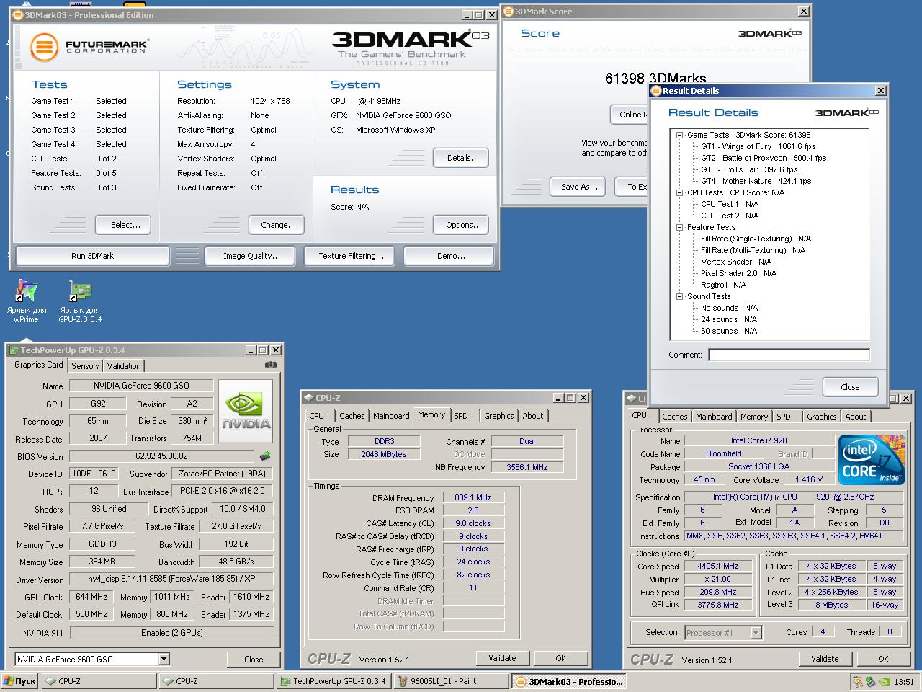This screenshot has width=922, height=692.
Task: Open the GPU selection dropdown in GPU-Z
Action: coord(164,659)
